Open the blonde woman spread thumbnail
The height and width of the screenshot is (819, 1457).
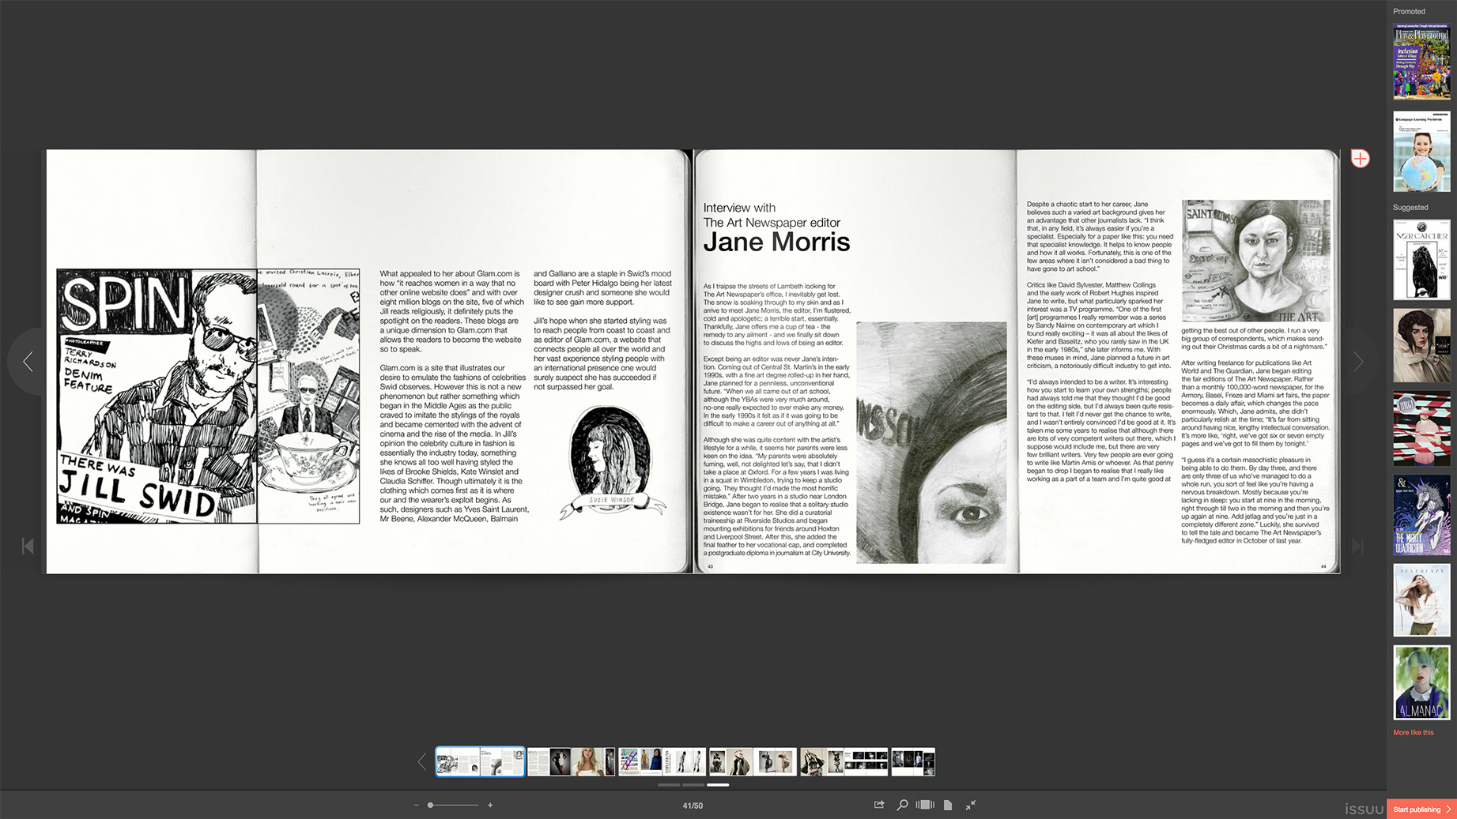(x=571, y=761)
